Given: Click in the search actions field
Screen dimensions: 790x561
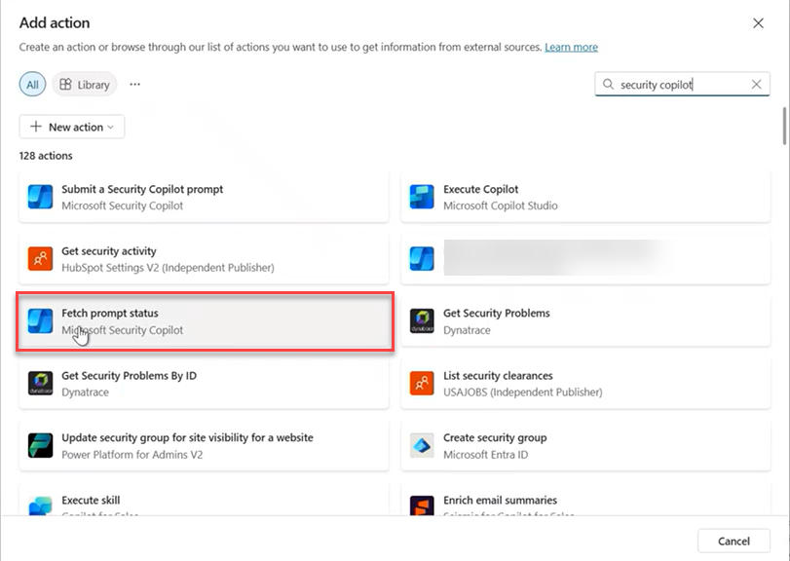Looking at the screenshot, I should 682,84.
